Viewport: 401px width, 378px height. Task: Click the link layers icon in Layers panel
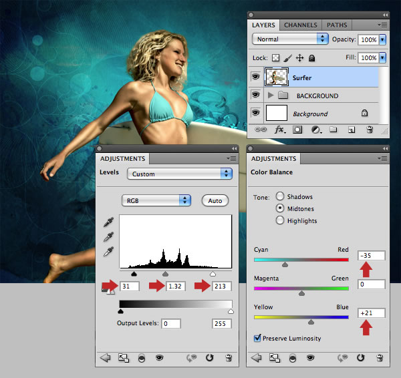coord(261,130)
